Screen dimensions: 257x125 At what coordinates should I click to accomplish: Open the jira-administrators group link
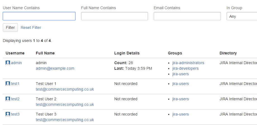click(x=188, y=63)
